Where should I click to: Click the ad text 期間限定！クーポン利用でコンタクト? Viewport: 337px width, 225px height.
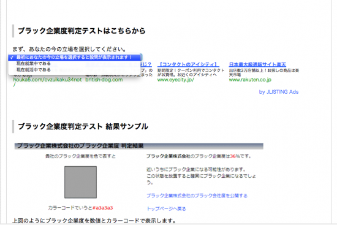point(191,71)
